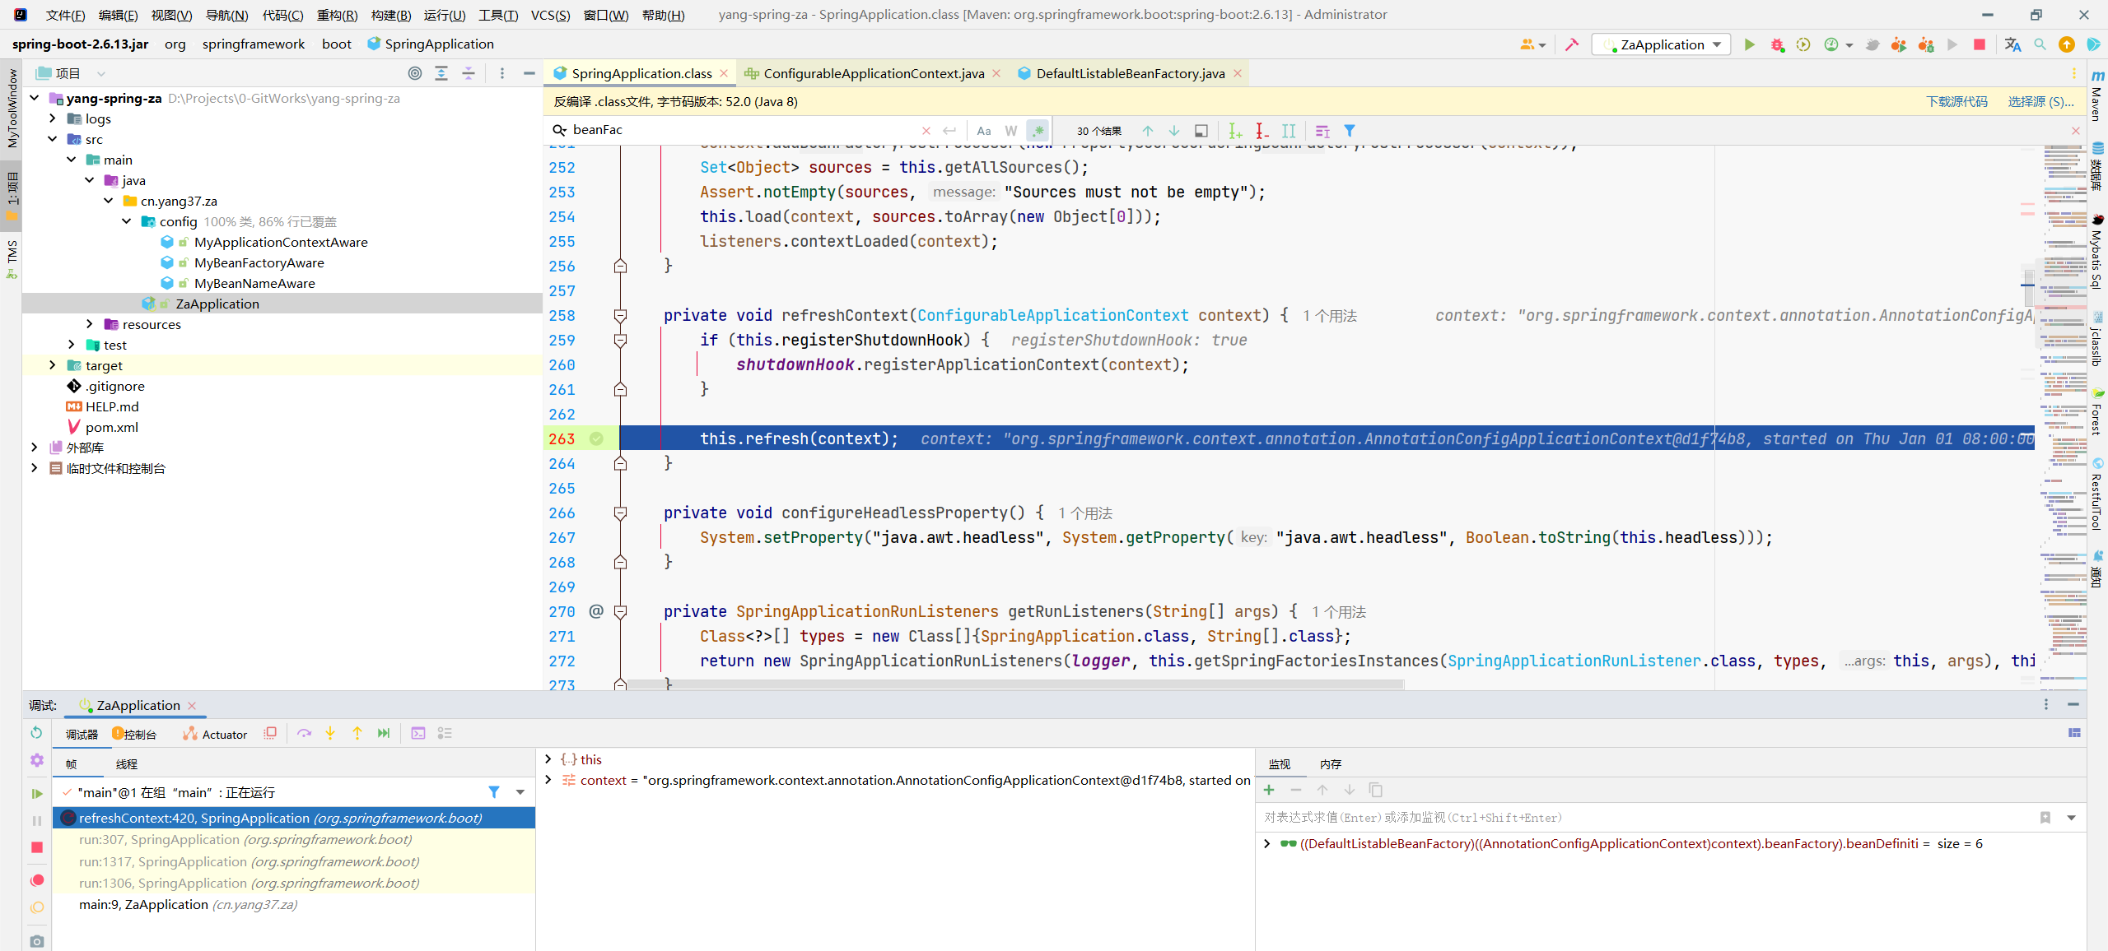Open the search everywhere magnifier
Viewport: 2108px width, 951px height.
(x=2040, y=44)
